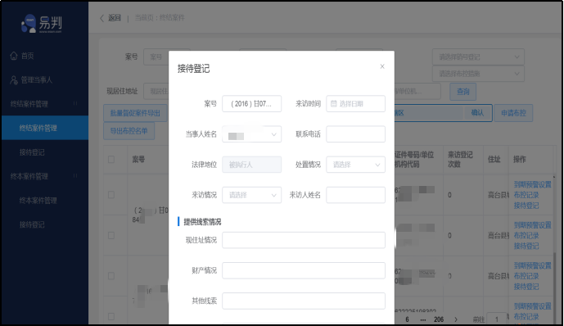Select highlighted 终结案件管理 submenu item
Viewport: 564px width, 326px height.
click(x=44, y=128)
